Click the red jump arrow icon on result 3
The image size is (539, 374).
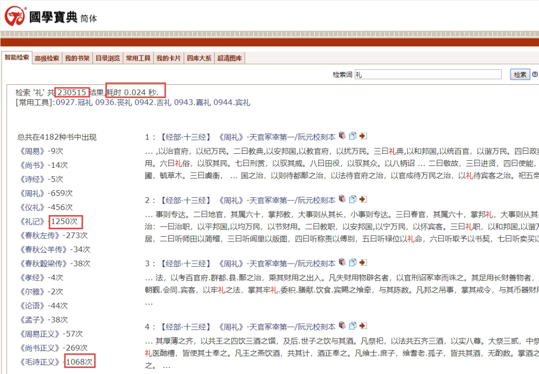point(363,262)
